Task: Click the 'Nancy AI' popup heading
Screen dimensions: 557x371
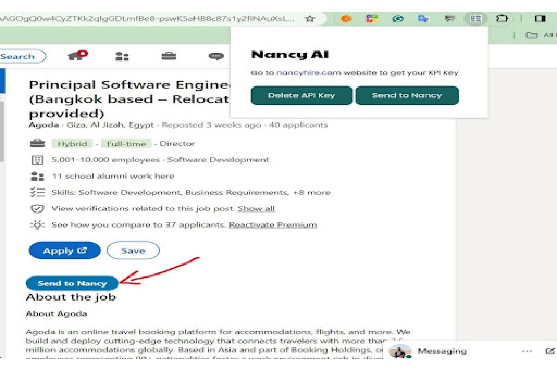Action: click(x=290, y=55)
